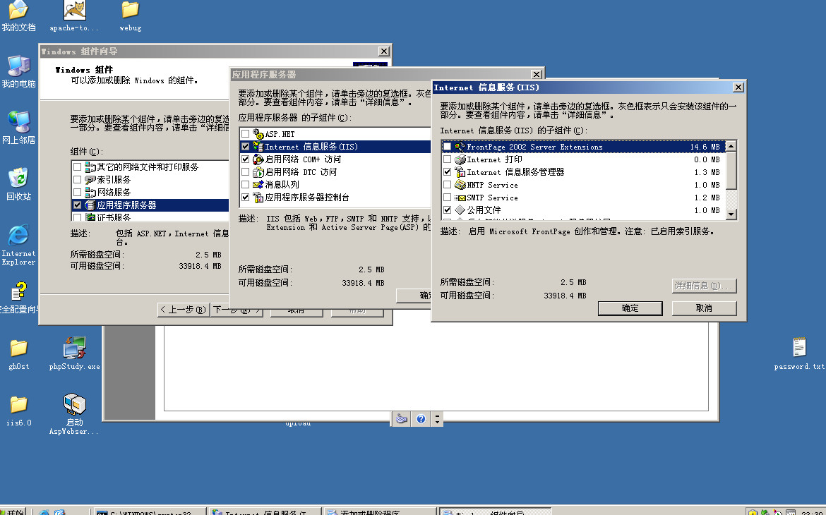
Task: Select the 启用网络 DTC 访问 icon
Action: tap(258, 172)
